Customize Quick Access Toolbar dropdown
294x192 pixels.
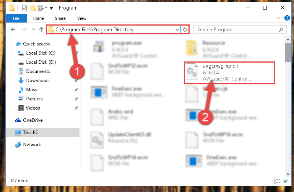51,8
